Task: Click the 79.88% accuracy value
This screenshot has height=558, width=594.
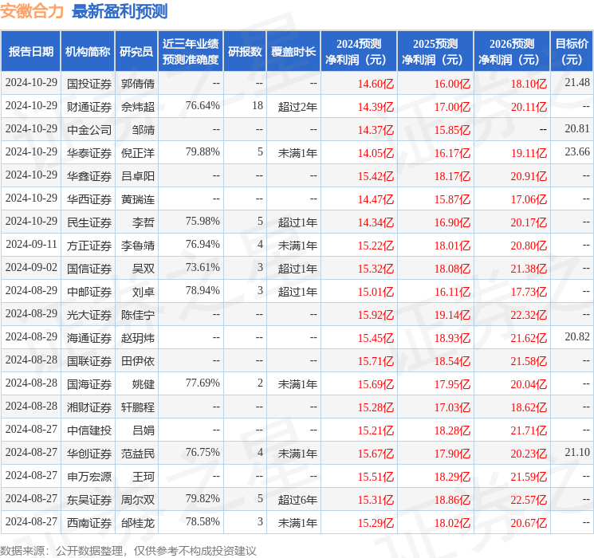Action: (x=203, y=152)
